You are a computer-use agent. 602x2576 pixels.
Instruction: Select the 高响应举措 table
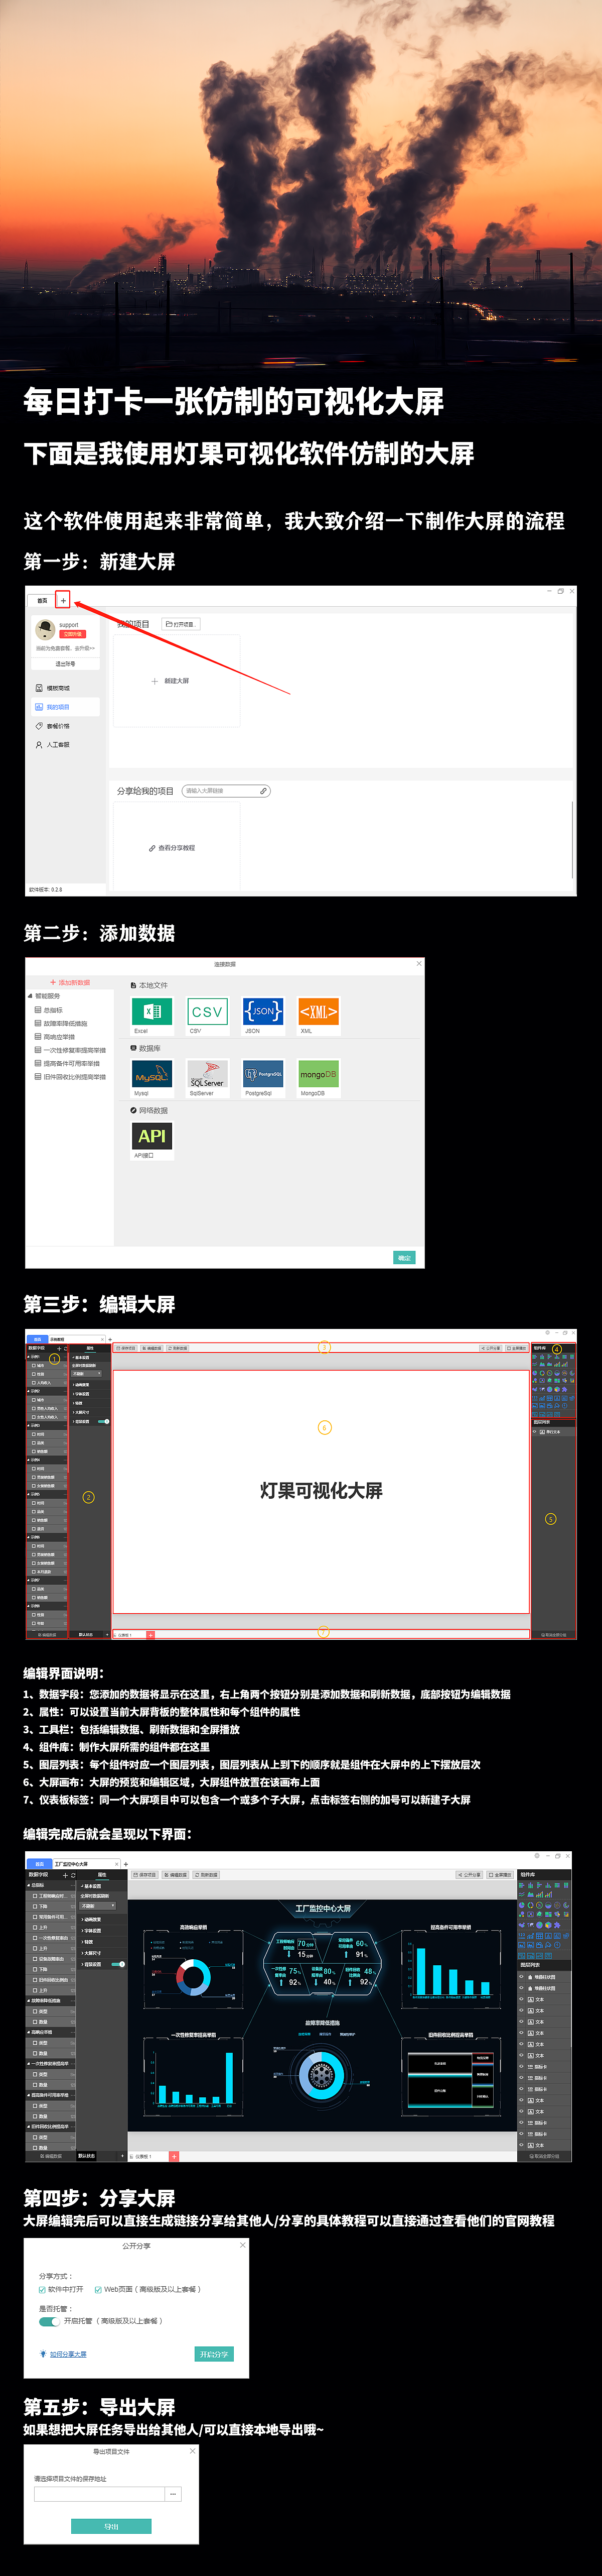coord(55,1037)
